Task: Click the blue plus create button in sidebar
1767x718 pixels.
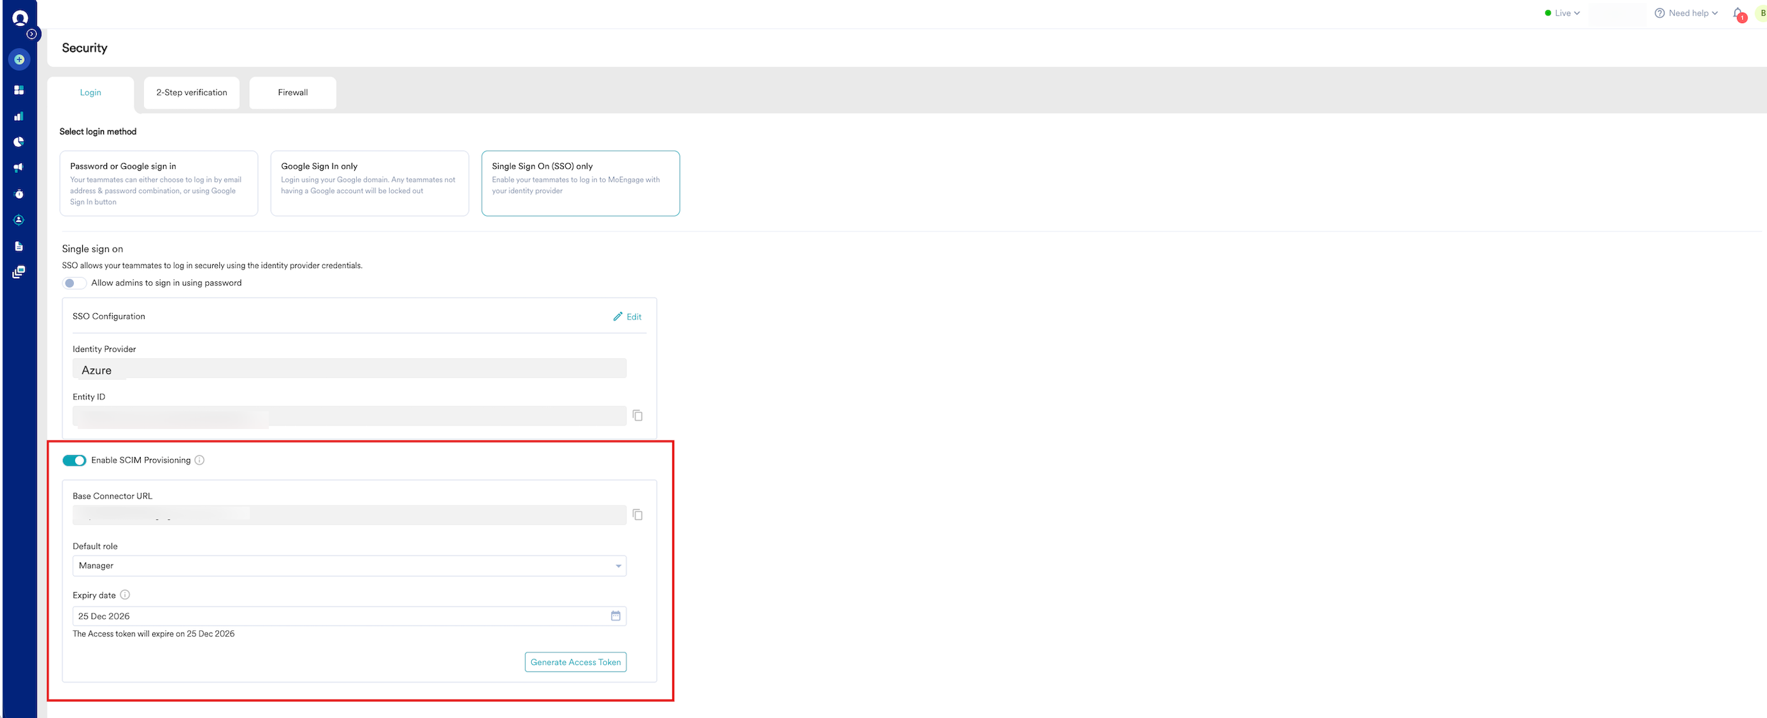Action: tap(19, 60)
